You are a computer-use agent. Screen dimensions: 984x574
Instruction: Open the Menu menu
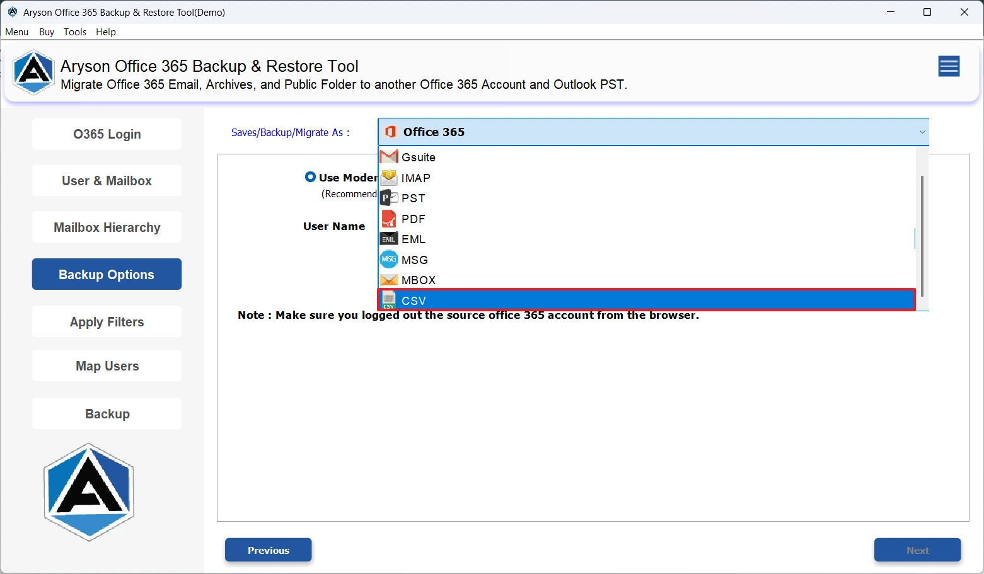pyautogui.click(x=17, y=32)
